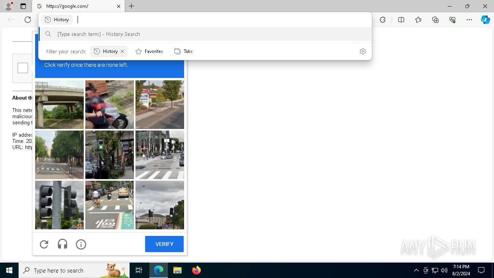The height and width of the screenshot is (278, 494).
Task: Tick the reCAPTCHA checkbox
Action: (23, 68)
